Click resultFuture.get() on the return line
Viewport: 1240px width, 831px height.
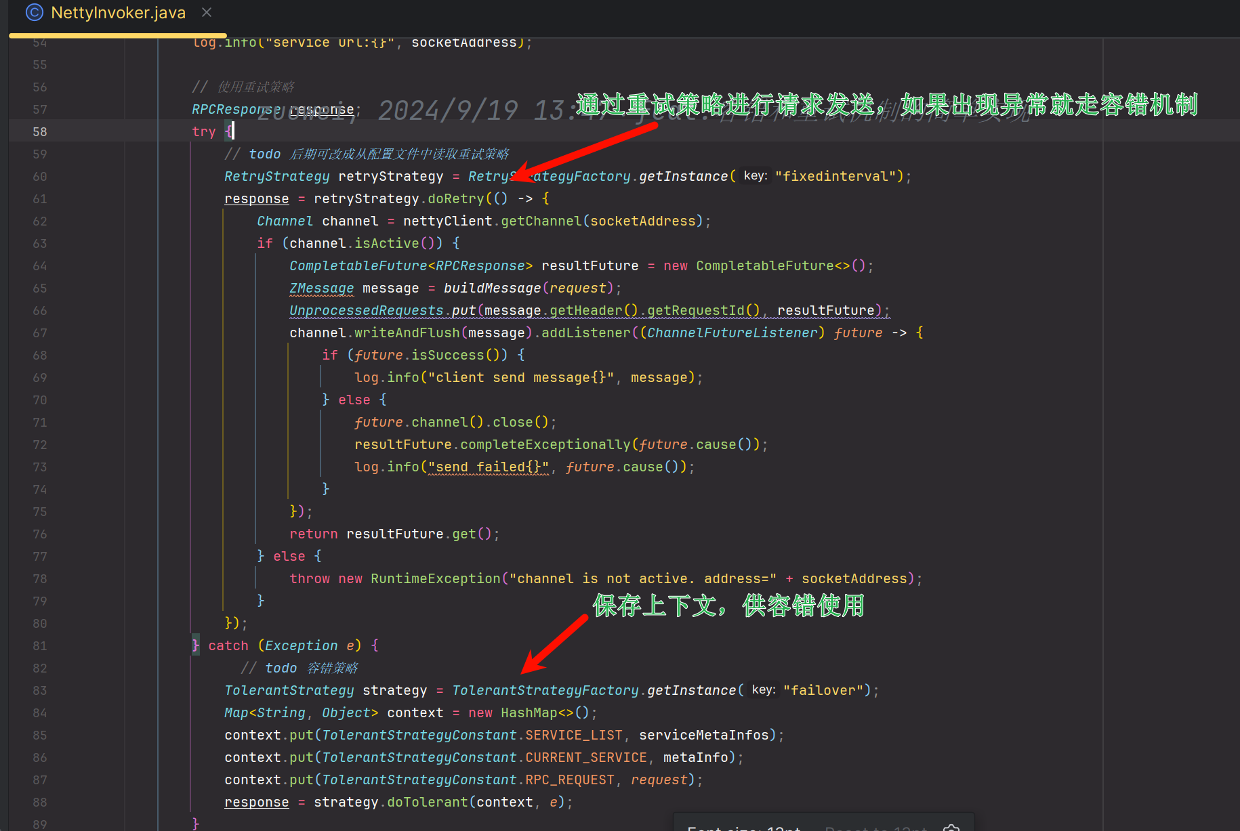pos(418,534)
